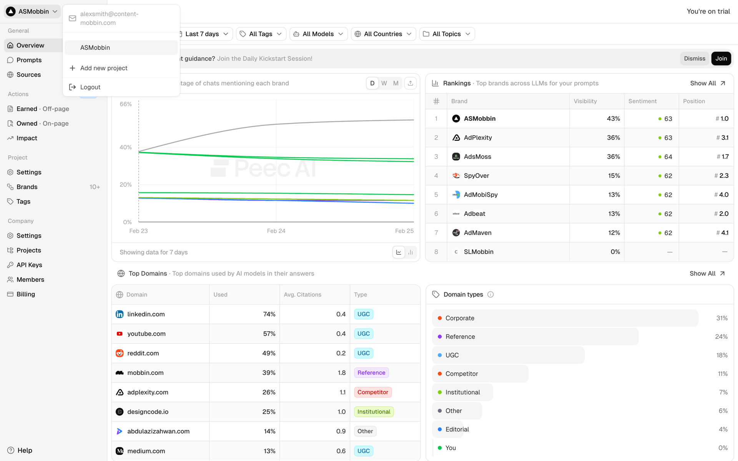
Task: Click the AdMaven brand logo
Action: tap(456, 233)
